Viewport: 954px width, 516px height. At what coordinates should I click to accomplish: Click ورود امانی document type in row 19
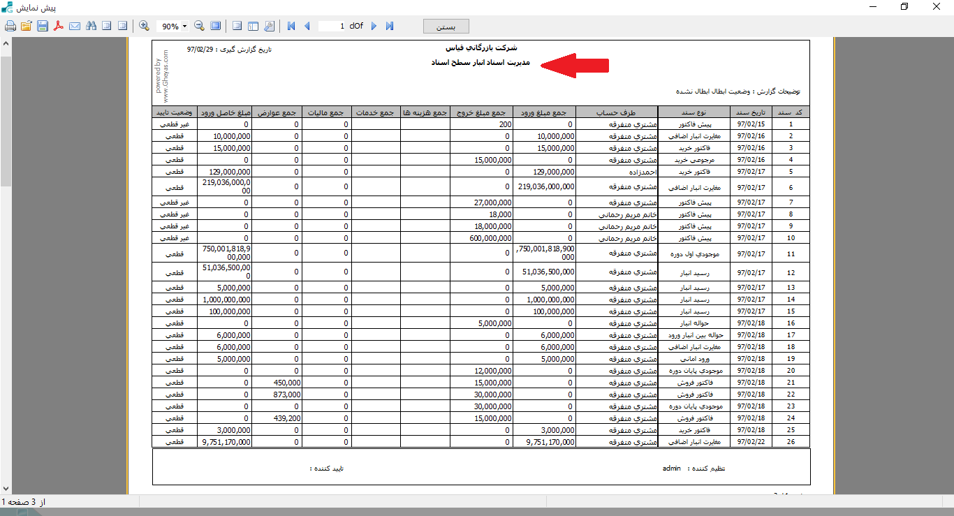pyautogui.click(x=696, y=359)
